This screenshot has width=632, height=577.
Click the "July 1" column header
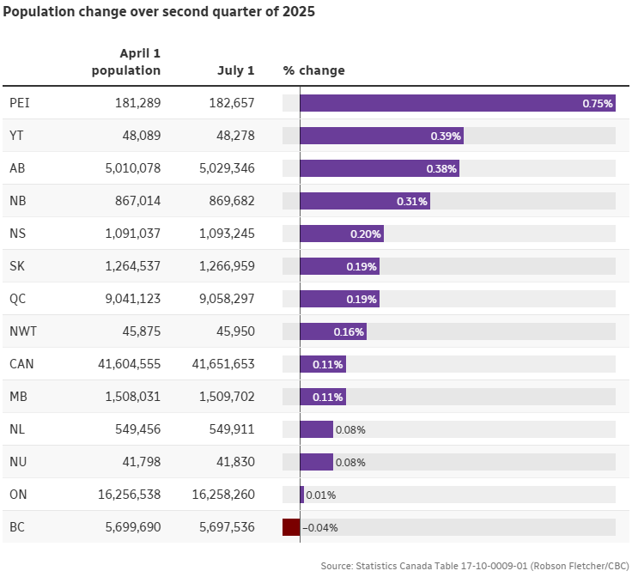pos(236,70)
